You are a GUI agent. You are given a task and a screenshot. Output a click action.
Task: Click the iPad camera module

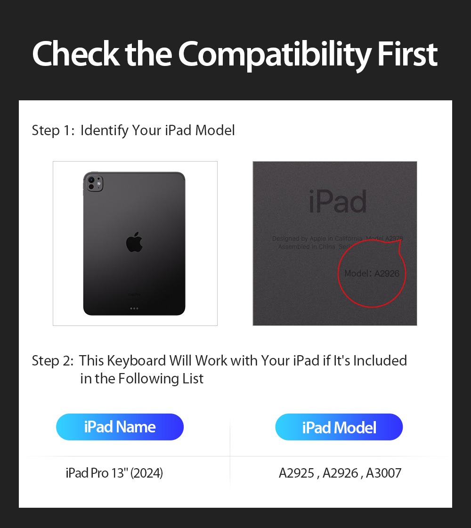pyautogui.click(x=95, y=183)
